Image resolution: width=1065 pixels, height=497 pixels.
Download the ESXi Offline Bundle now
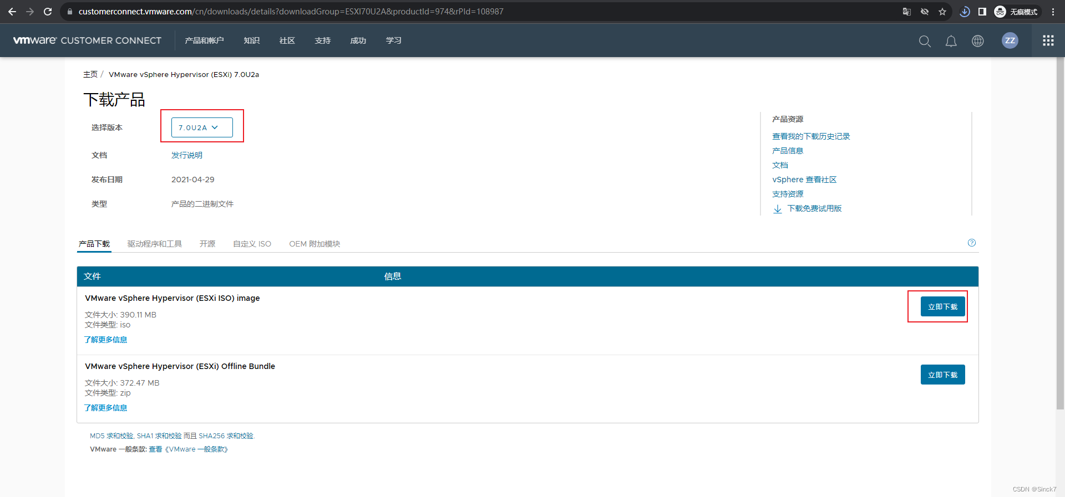click(x=943, y=375)
